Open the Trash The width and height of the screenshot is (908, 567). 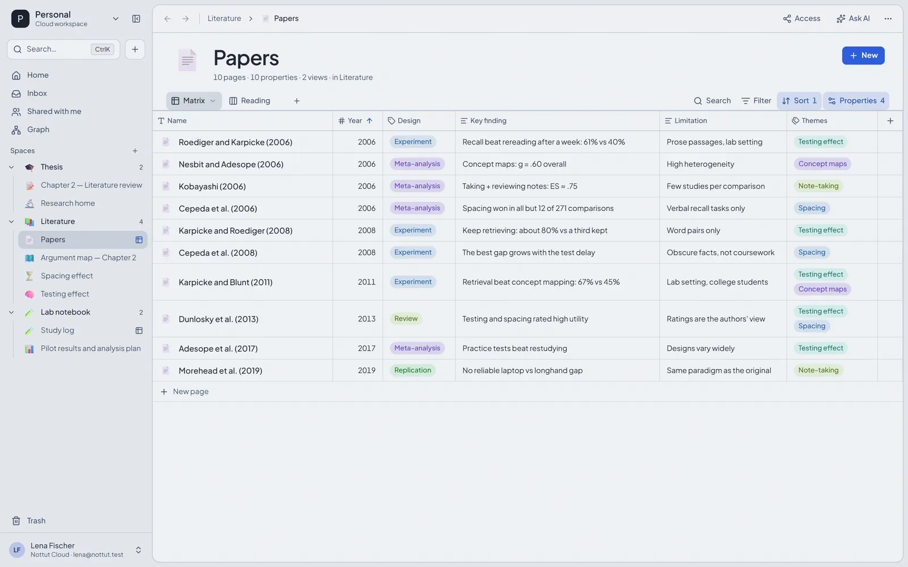coord(76,521)
